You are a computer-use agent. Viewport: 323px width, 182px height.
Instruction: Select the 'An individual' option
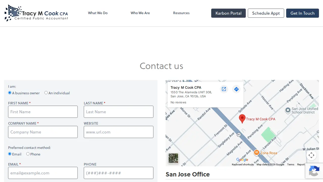(x=46, y=93)
